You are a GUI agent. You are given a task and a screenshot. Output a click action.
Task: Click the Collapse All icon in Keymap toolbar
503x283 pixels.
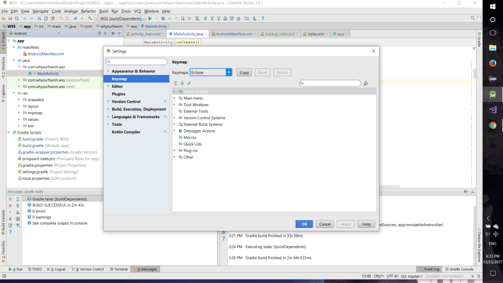click(x=182, y=84)
